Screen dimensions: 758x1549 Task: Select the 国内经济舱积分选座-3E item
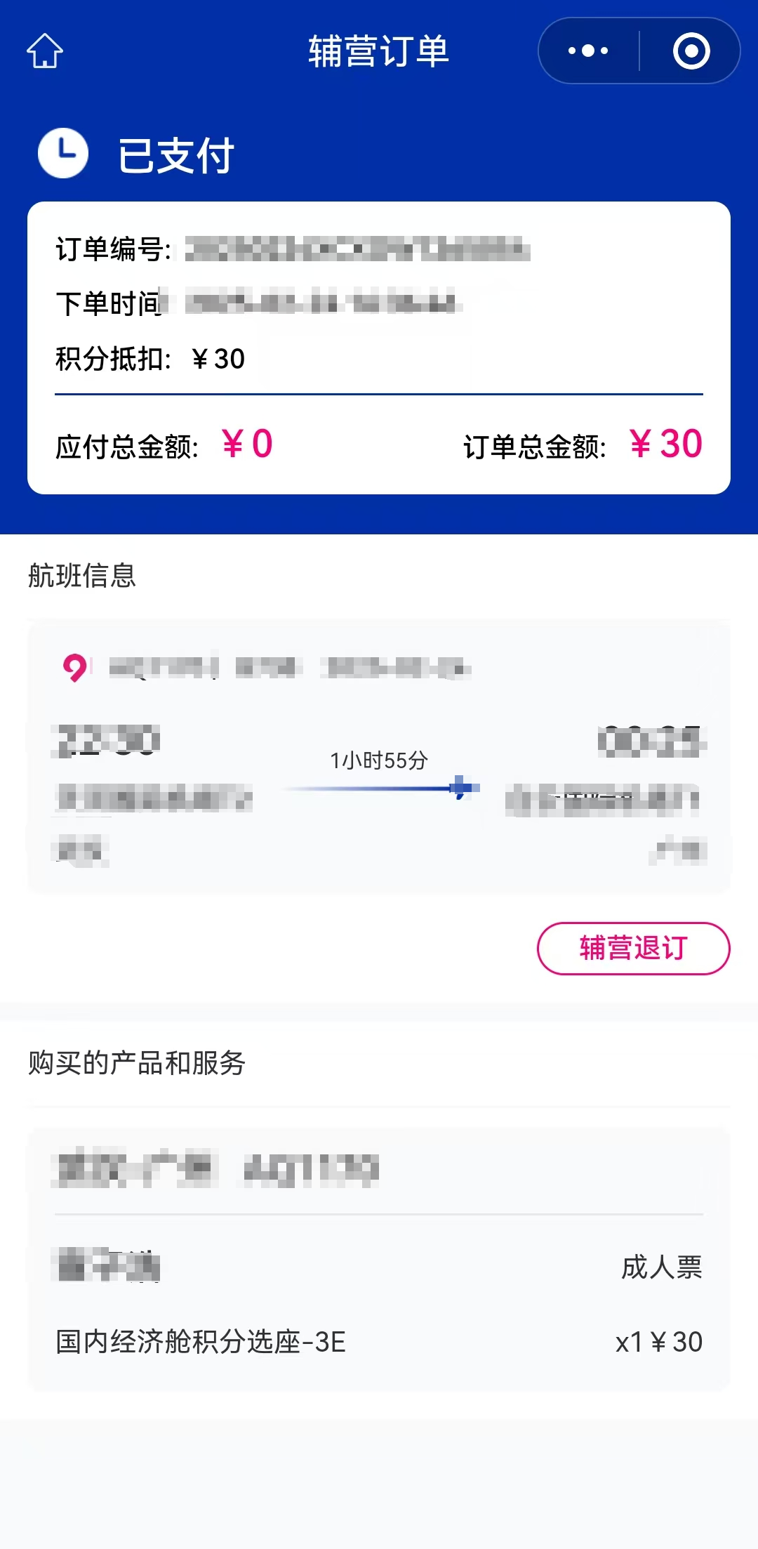201,1342
